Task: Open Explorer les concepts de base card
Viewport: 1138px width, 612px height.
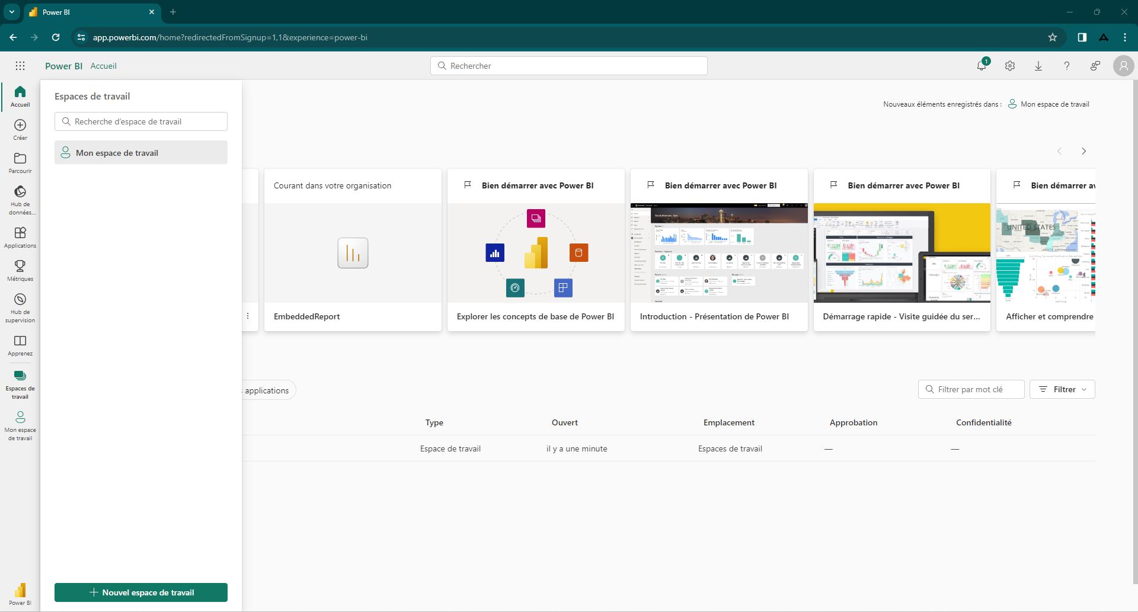Action: [x=536, y=250]
